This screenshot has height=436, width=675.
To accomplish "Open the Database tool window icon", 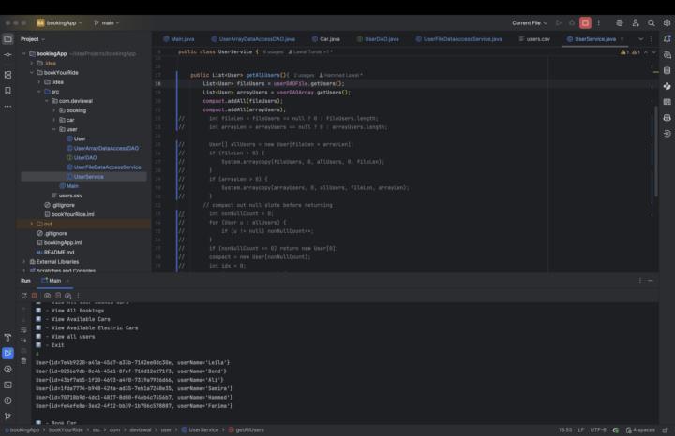I will point(667,70).
